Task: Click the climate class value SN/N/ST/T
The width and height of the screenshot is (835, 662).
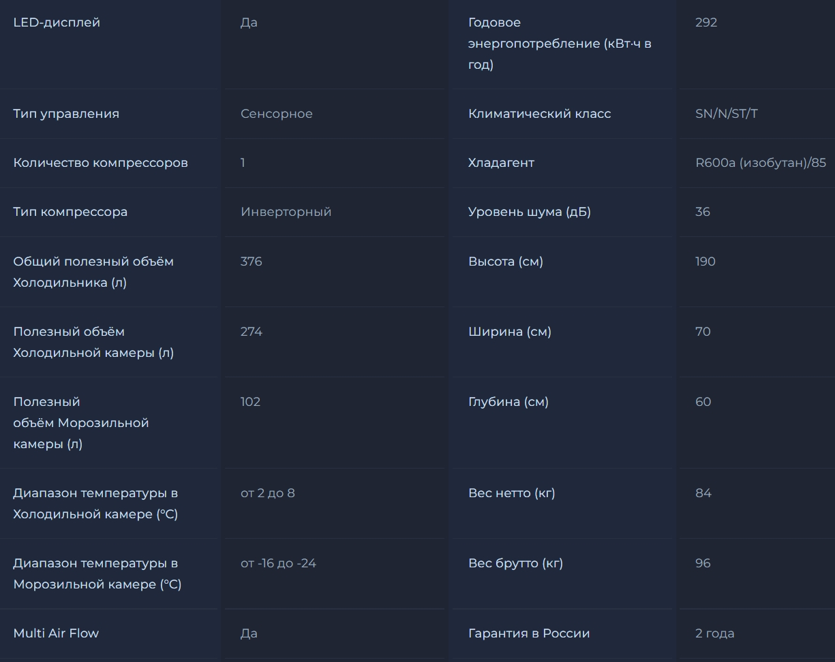Action: pyautogui.click(x=727, y=114)
